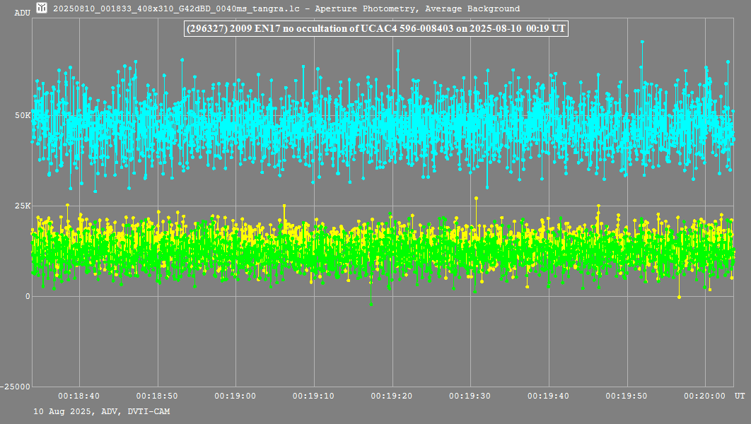
Task: Click the Tangra light curve icon at top-left
Action: click(42, 8)
